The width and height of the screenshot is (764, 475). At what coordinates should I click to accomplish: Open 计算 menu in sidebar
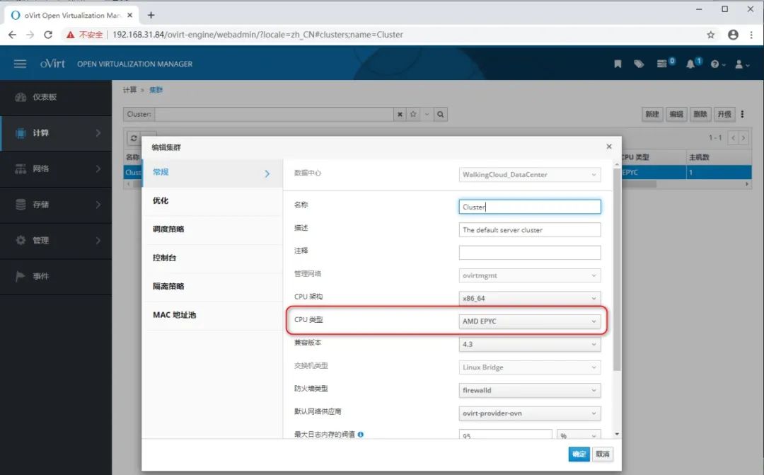(x=56, y=133)
